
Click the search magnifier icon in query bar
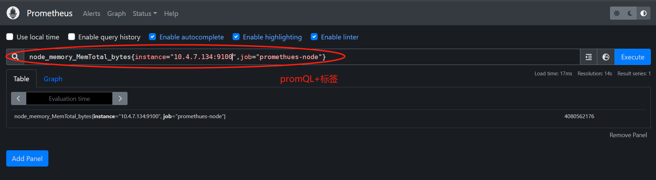click(x=15, y=57)
